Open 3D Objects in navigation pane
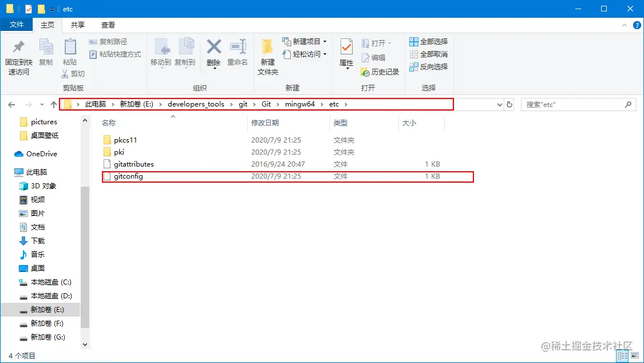 pos(43,186)
